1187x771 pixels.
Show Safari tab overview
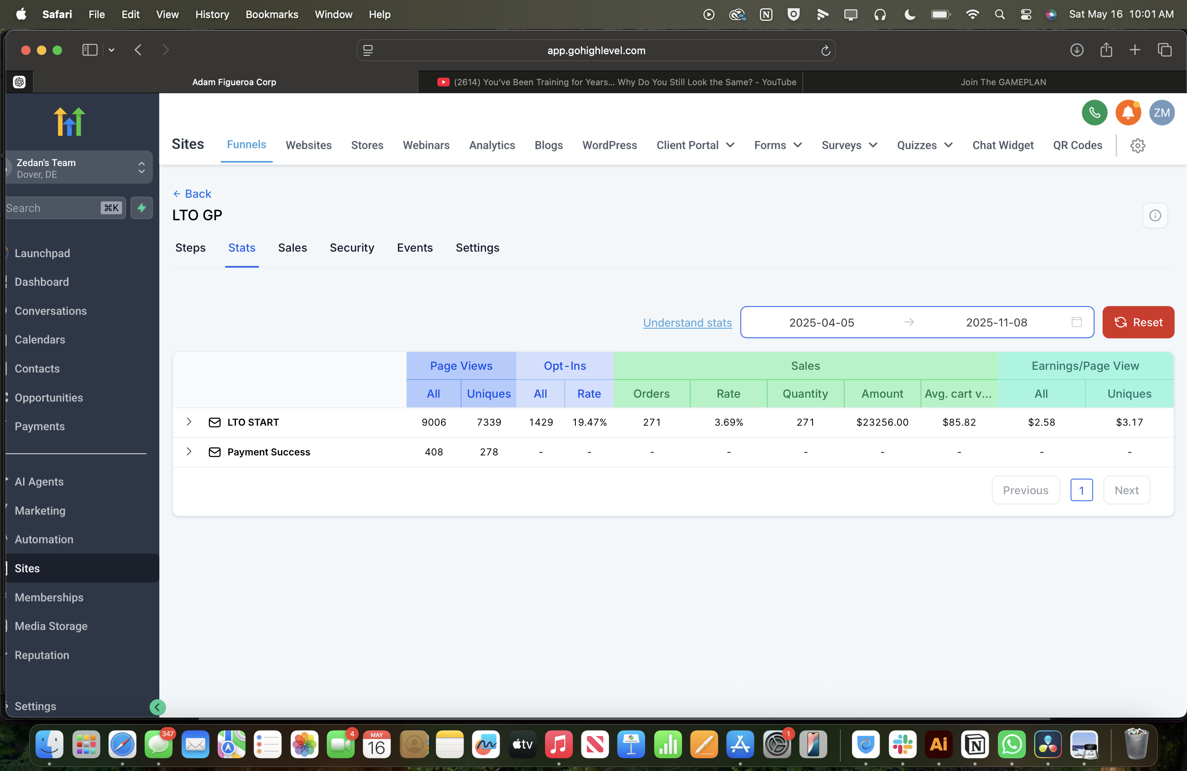(x=1165, y=50)
